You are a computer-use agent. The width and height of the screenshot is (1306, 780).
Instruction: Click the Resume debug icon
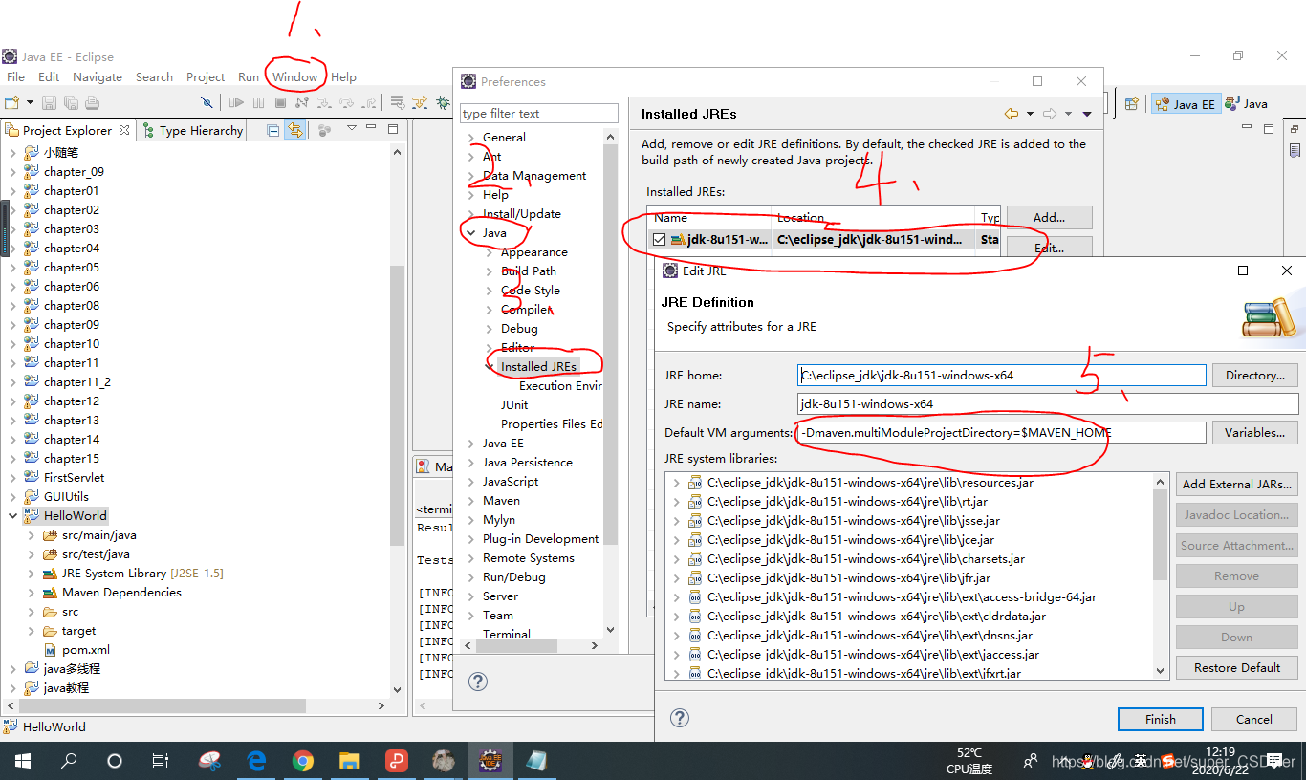coord(236,102)
